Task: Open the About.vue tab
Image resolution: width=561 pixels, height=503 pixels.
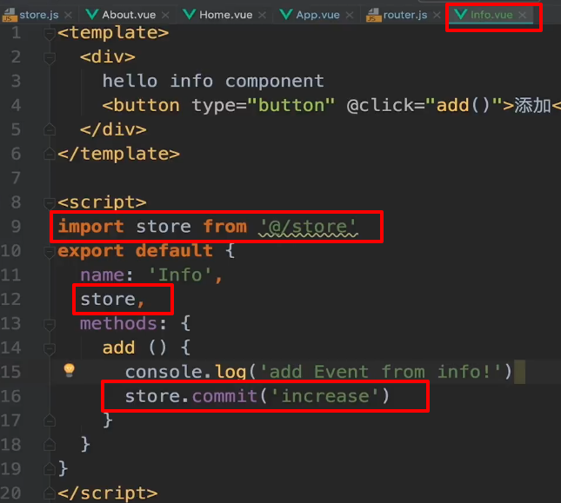Action: coord(129,15)
